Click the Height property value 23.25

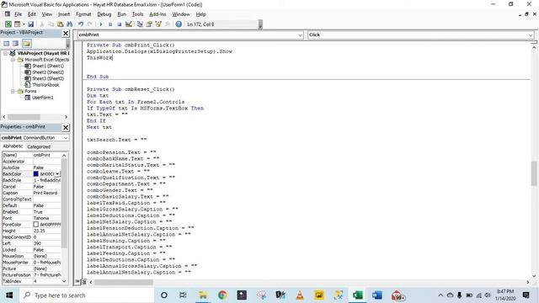(47, 231)
